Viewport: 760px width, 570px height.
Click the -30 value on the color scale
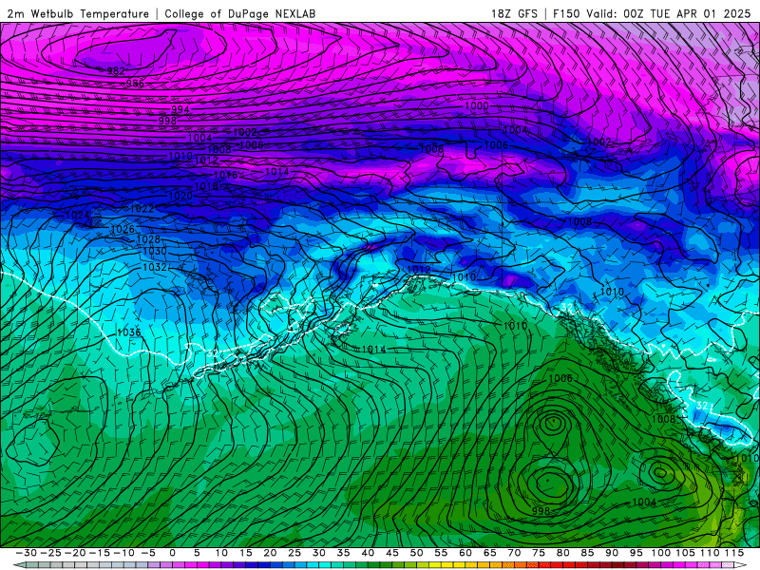pyautogui.click(x=27, y=553)
